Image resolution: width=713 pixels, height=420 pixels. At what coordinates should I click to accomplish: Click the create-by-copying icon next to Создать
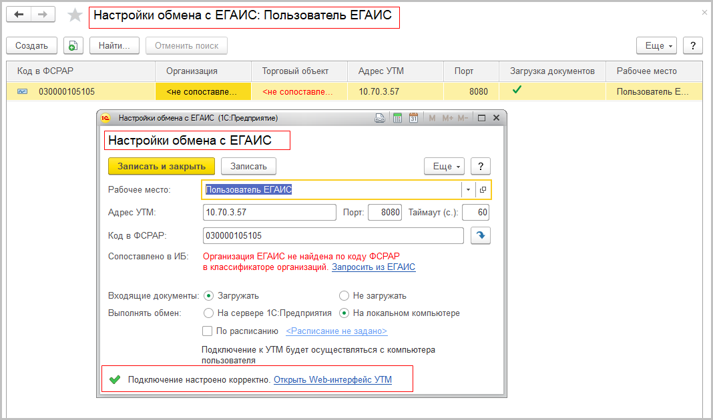(x=73, y=45)
